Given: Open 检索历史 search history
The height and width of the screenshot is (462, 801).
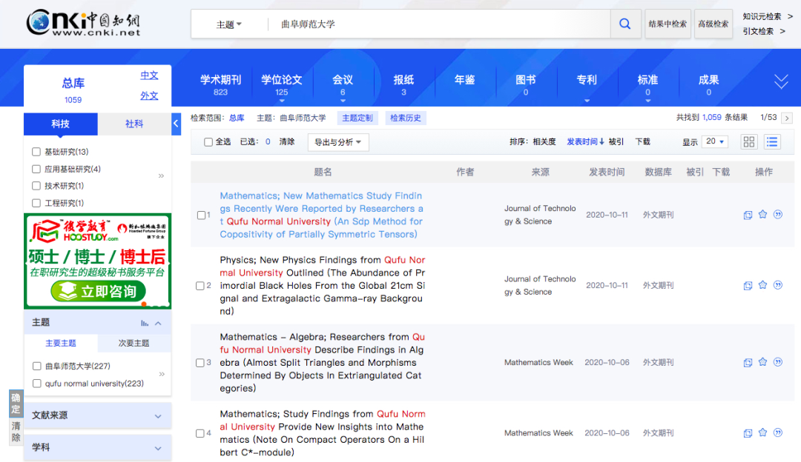Looking at the screenshot, I should coord(406,117).
